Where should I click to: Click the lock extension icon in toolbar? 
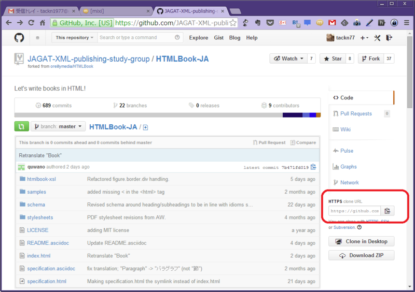394,23
